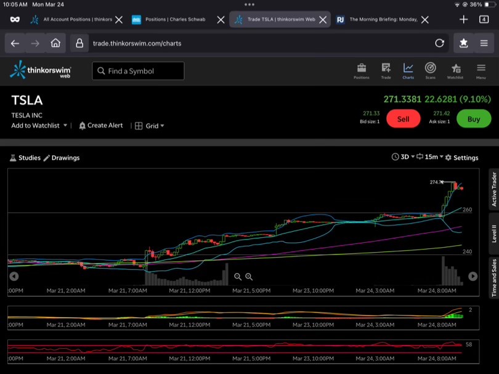Open the Watchlist star icon
Screen dimensions: 499x374
[455, 71]
